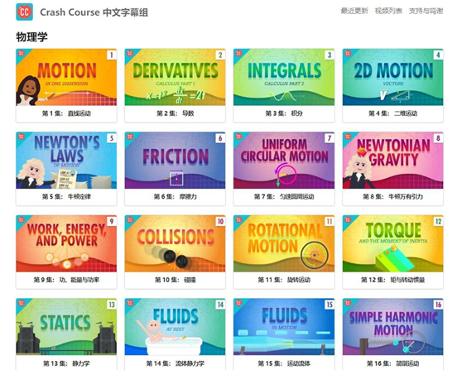Click the 第 11 集 旋转运动 caption

(x=284, y=280)
